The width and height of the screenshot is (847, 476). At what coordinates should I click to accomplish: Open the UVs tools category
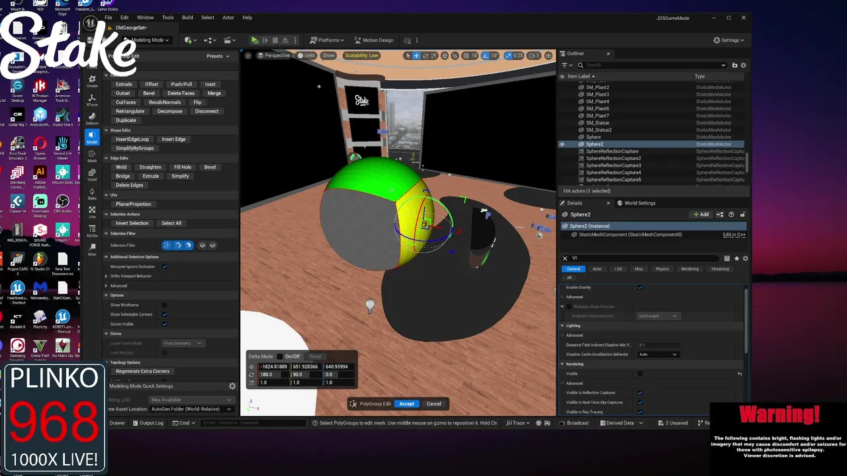[92, 212]
